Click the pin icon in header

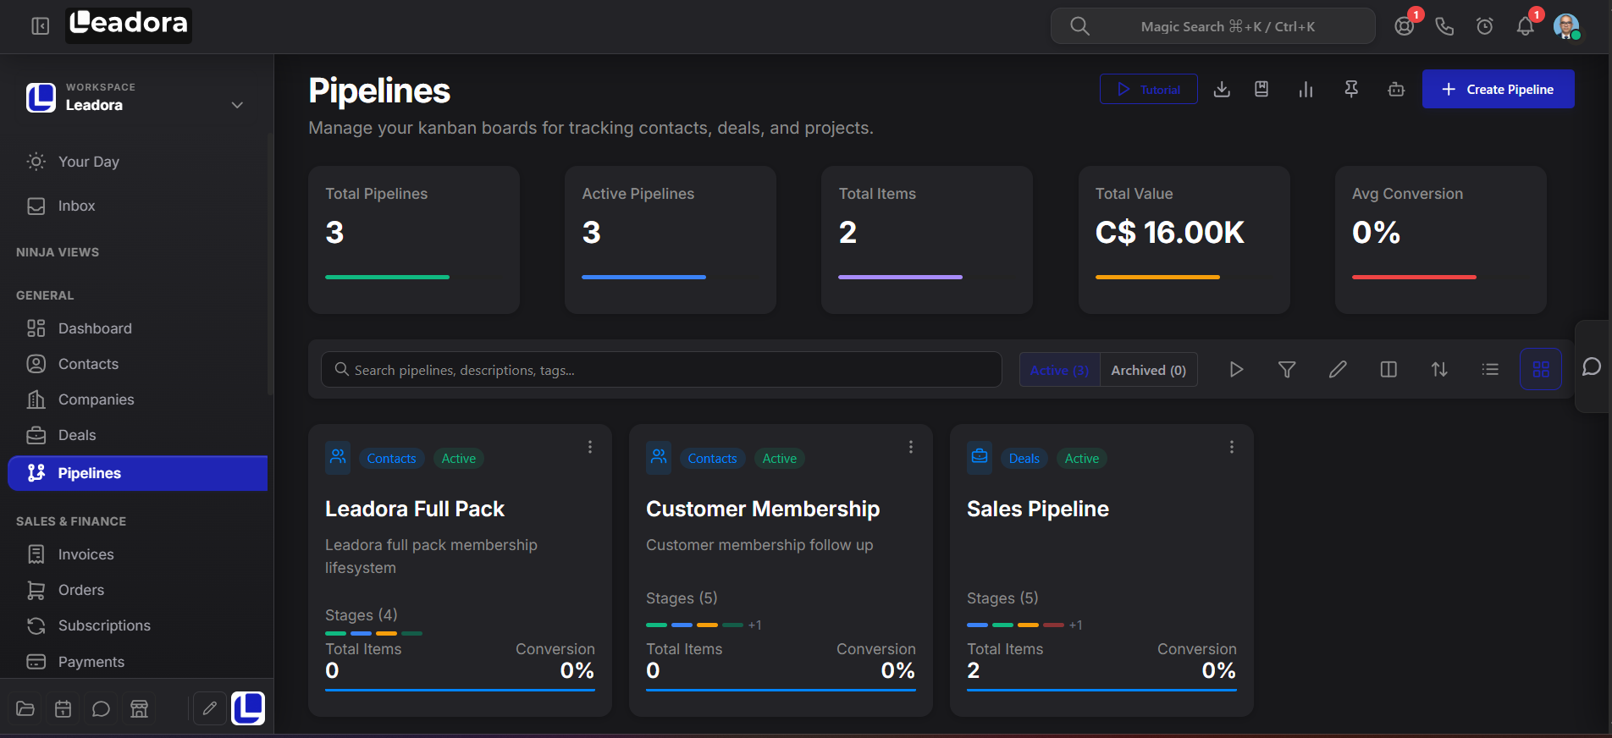pos(1351,89)
